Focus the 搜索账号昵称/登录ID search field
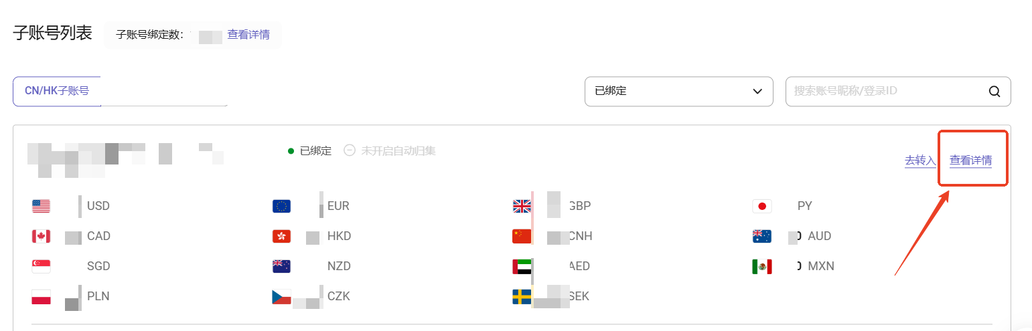The image size is (1032, 331). pos(884,92)
